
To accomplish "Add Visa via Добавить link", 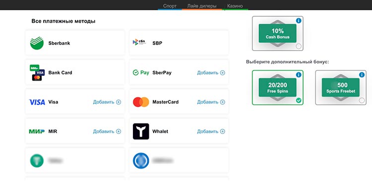I will tap(104, 102).
